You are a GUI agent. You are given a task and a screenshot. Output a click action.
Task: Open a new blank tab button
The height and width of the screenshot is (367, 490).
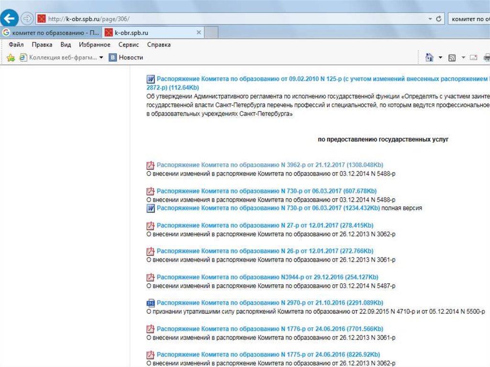pos(211,33)
